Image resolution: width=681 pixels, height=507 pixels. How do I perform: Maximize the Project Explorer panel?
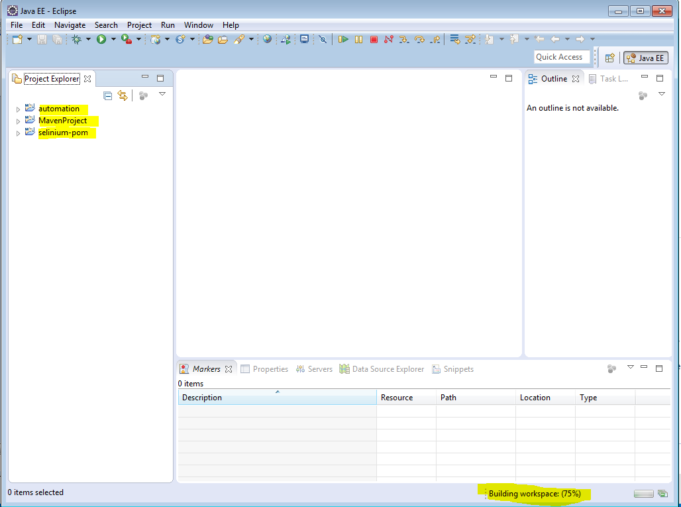160,78
